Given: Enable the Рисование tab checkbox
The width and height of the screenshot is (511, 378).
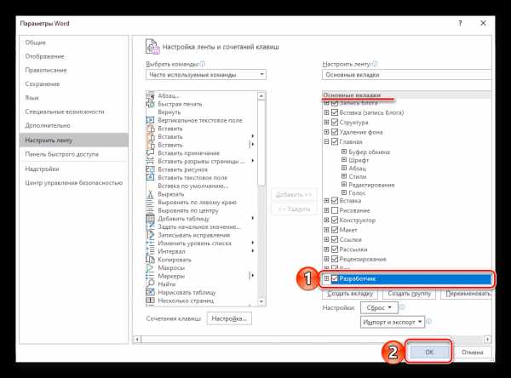Looking at the screenshot, I should point(335,210).
